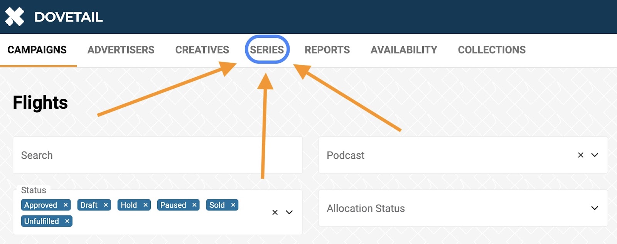Open the Collections tab
The width and height of the screenshot is (617, 244).
tap(492, 50)
